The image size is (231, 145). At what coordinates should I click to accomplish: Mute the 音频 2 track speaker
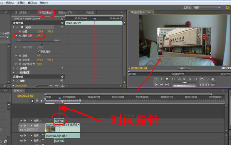tap(21, 141)
